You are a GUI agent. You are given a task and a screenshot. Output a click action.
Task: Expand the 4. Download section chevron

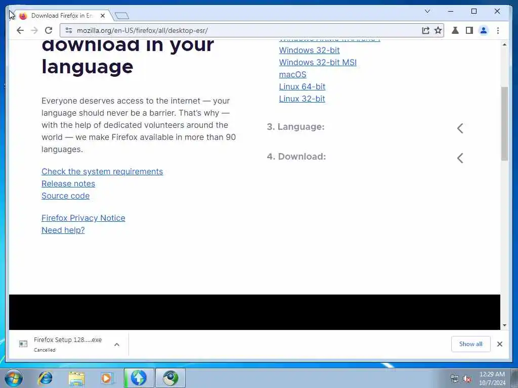point(460,158)
